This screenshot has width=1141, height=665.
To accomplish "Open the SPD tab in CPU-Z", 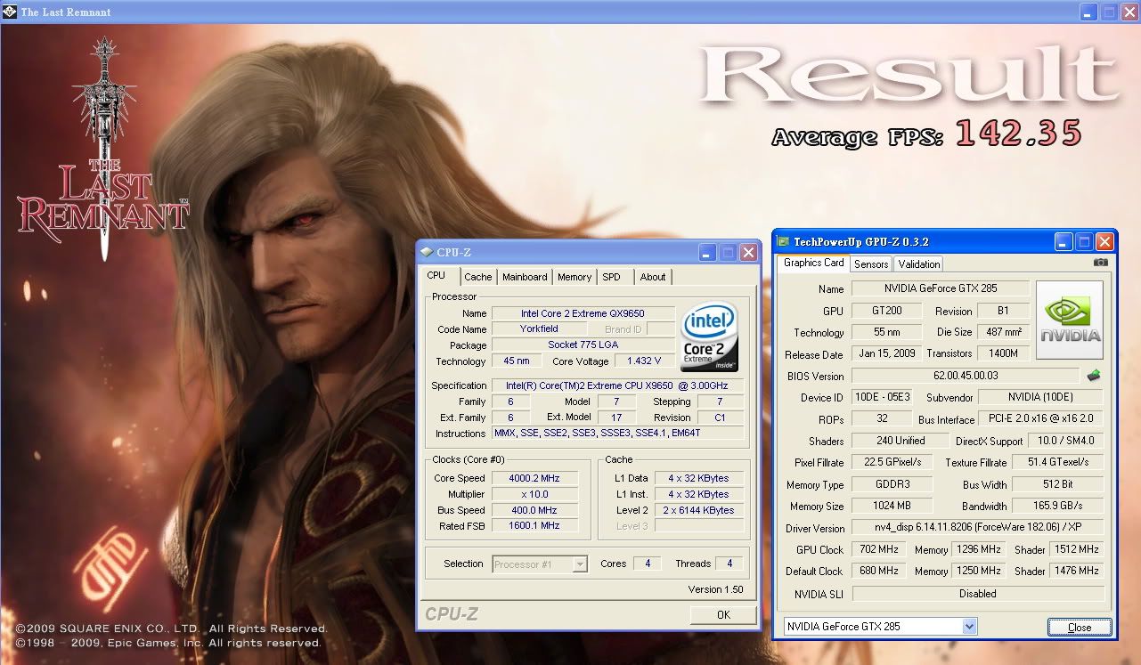I will 611,277.
